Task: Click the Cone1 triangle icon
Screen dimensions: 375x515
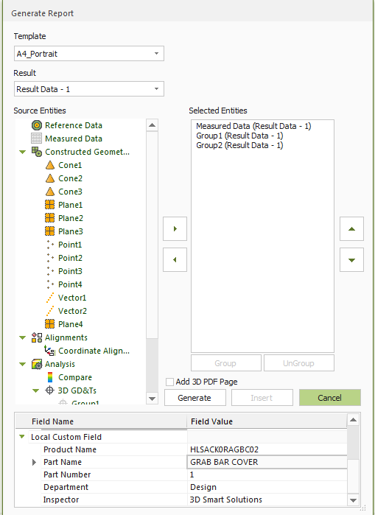Action: 50,165
